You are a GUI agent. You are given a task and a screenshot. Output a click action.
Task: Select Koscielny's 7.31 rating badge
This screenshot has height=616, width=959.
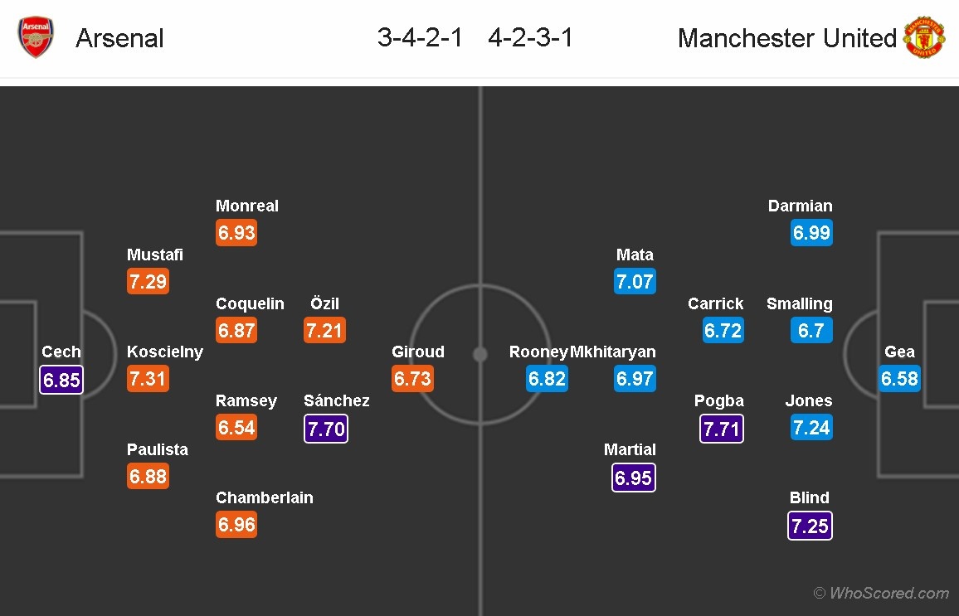(x=148, y=380)
